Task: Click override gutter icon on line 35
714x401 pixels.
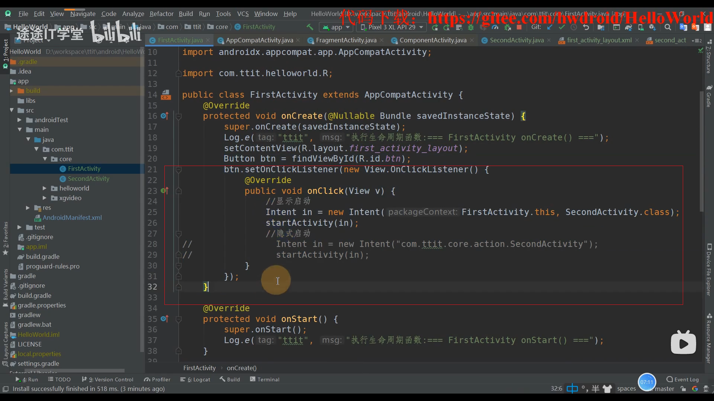Action: pos(164,319)
